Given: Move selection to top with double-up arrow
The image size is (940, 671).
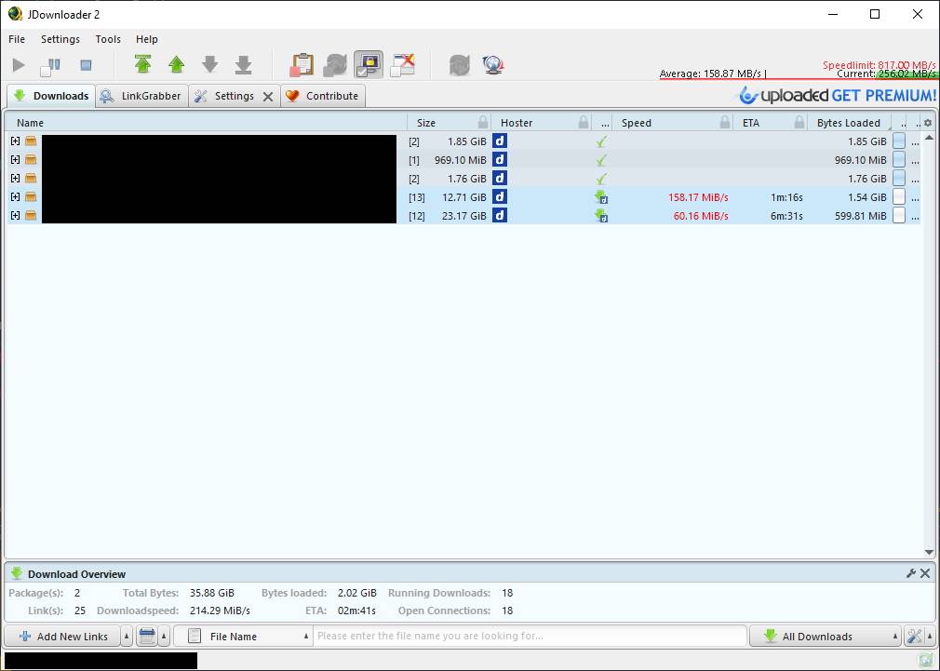Looking at the screenshot, I should [142, 64].
